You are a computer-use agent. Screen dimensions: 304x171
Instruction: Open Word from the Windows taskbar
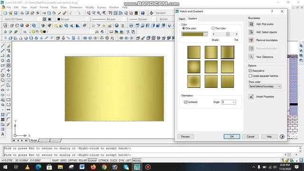coord(82,167)
